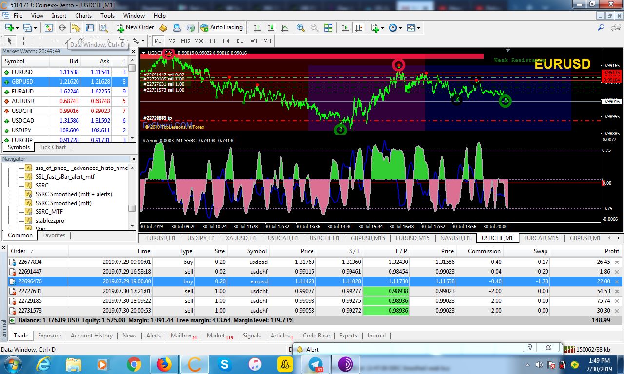Click the New Order button
The height and width of the screenshot is (374, 624).
[136, 28]
